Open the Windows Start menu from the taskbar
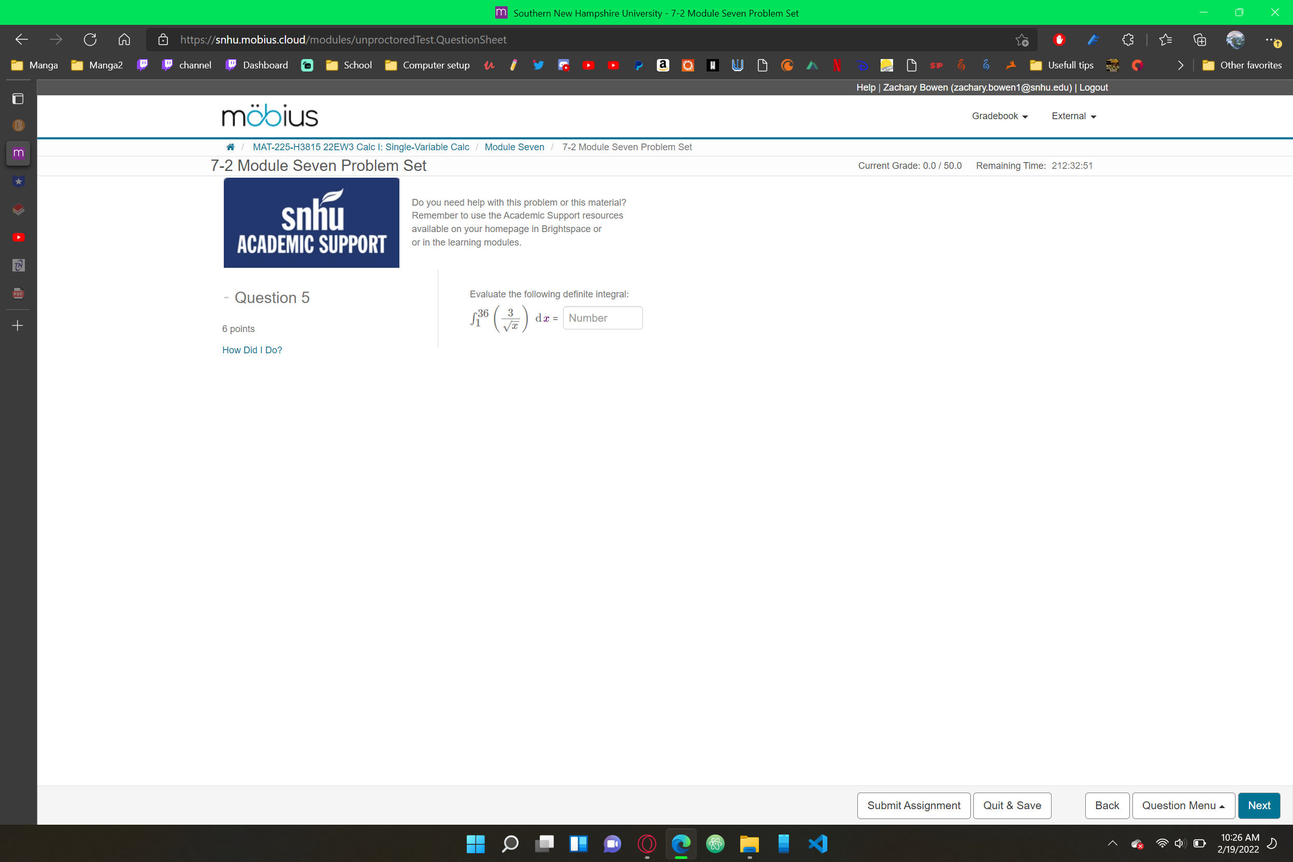Viewport: 1293px width, 862px height. tap(475, 844)
